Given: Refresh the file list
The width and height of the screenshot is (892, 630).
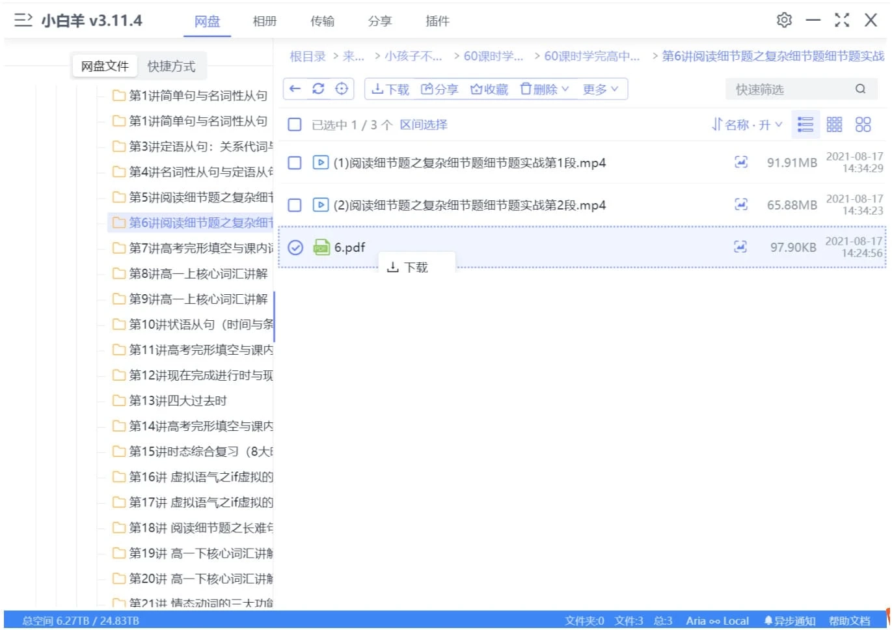Looking at the screenshot, I should (318, 89).
